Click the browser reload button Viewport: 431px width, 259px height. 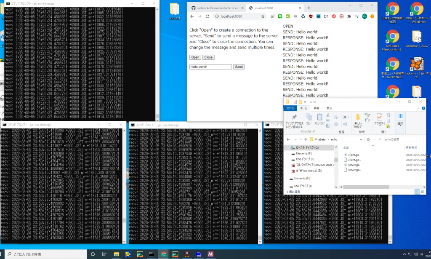(x=208, y=16)
